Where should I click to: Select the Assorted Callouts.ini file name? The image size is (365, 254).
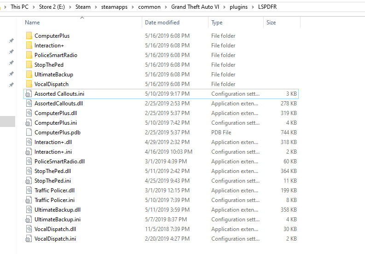coord(59,93)
